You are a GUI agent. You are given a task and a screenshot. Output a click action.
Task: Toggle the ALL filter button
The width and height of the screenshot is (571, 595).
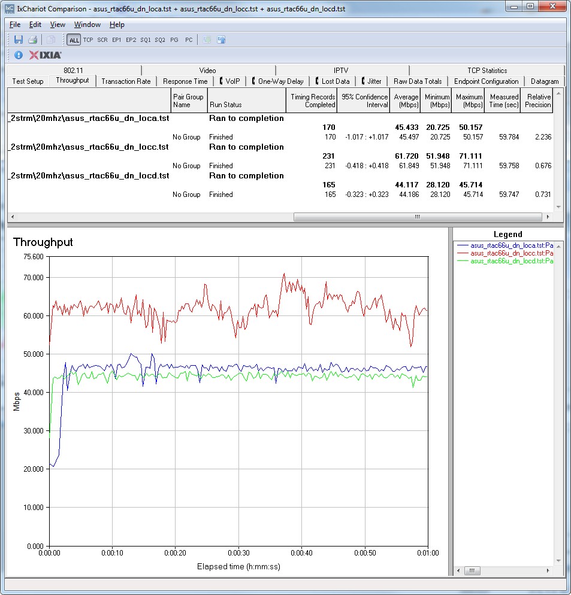(x=74, y=40)
